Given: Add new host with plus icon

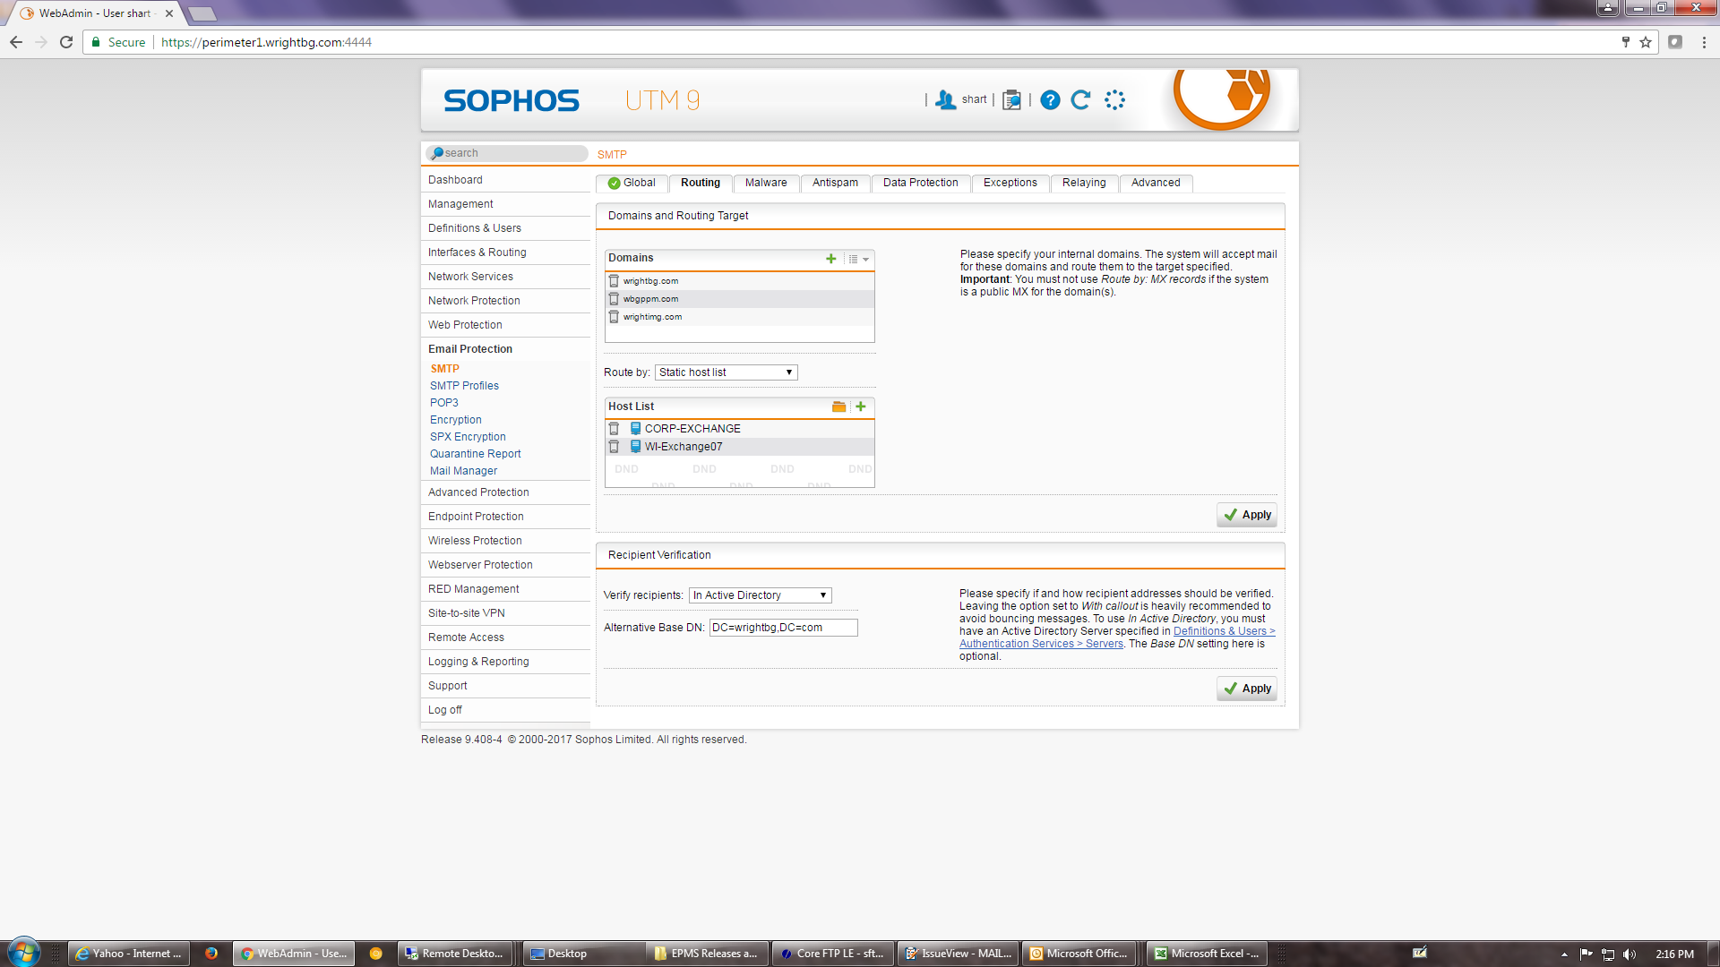Looking at the screenshot, I should [x=861, y=406].
